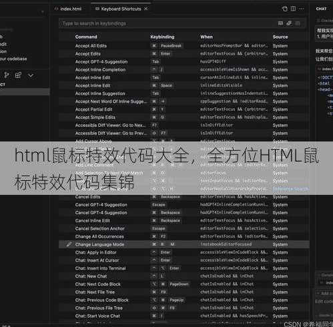
Task: Click the F2 keybinding of Change All Occurrences
Action: point(163,236)
